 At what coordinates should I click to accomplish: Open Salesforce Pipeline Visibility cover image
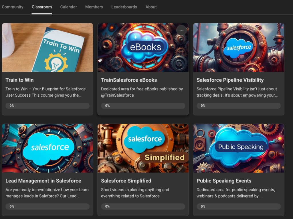point(239,48)
